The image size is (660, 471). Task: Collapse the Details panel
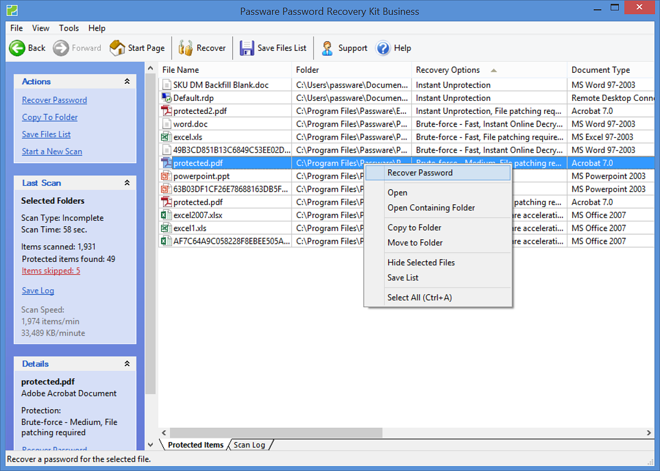coord(127,364)
